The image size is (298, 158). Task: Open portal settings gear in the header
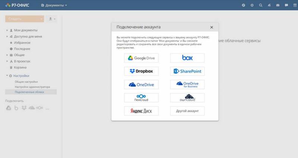click(252, 5)
